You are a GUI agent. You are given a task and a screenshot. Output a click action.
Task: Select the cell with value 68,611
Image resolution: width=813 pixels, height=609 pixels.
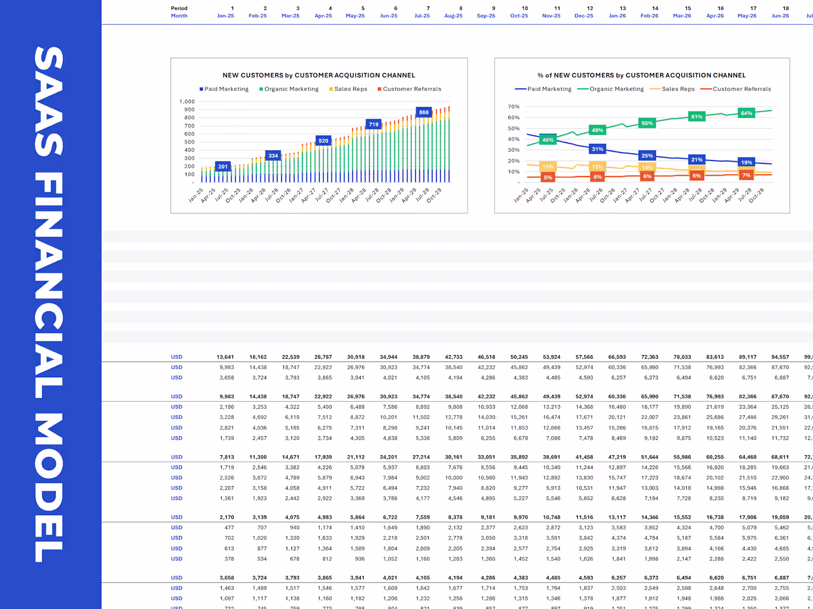coord(780,457)
